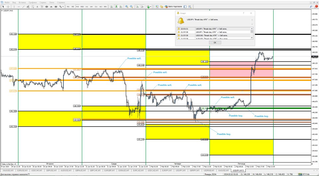The width and height of the screenshot is (319, 176).
Task: Click the Alert dialog help question mark
Action: click(x=244, y=13)
